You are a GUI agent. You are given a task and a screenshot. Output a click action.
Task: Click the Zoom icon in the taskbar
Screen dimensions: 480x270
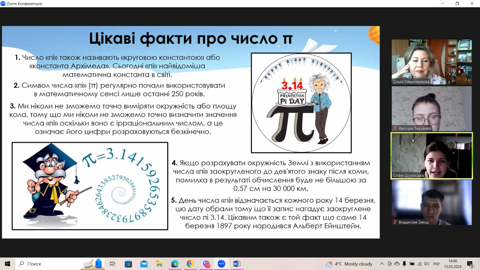pos(221,264)
